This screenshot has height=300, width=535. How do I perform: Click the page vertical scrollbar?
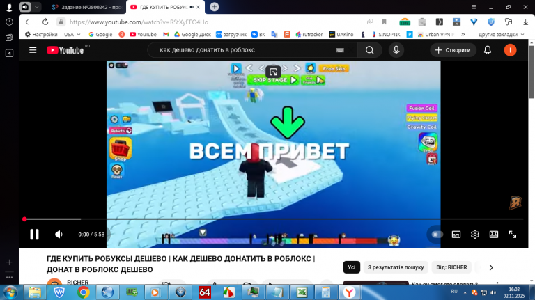tap(532, 72)
